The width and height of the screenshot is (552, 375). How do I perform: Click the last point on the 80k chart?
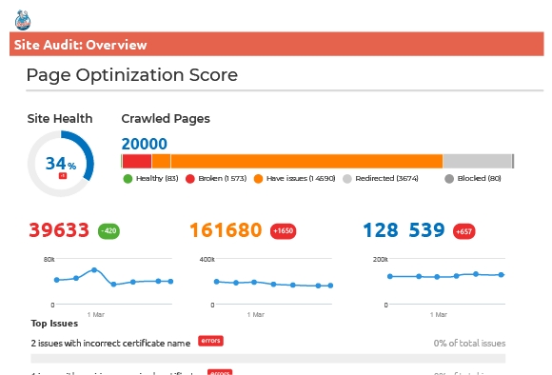[170, 282]
